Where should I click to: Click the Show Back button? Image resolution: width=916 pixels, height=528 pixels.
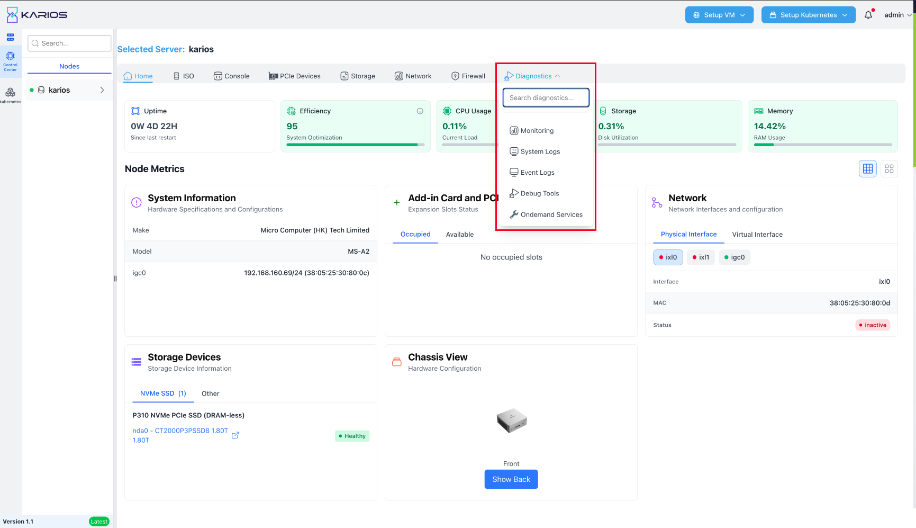pos(511,479)
